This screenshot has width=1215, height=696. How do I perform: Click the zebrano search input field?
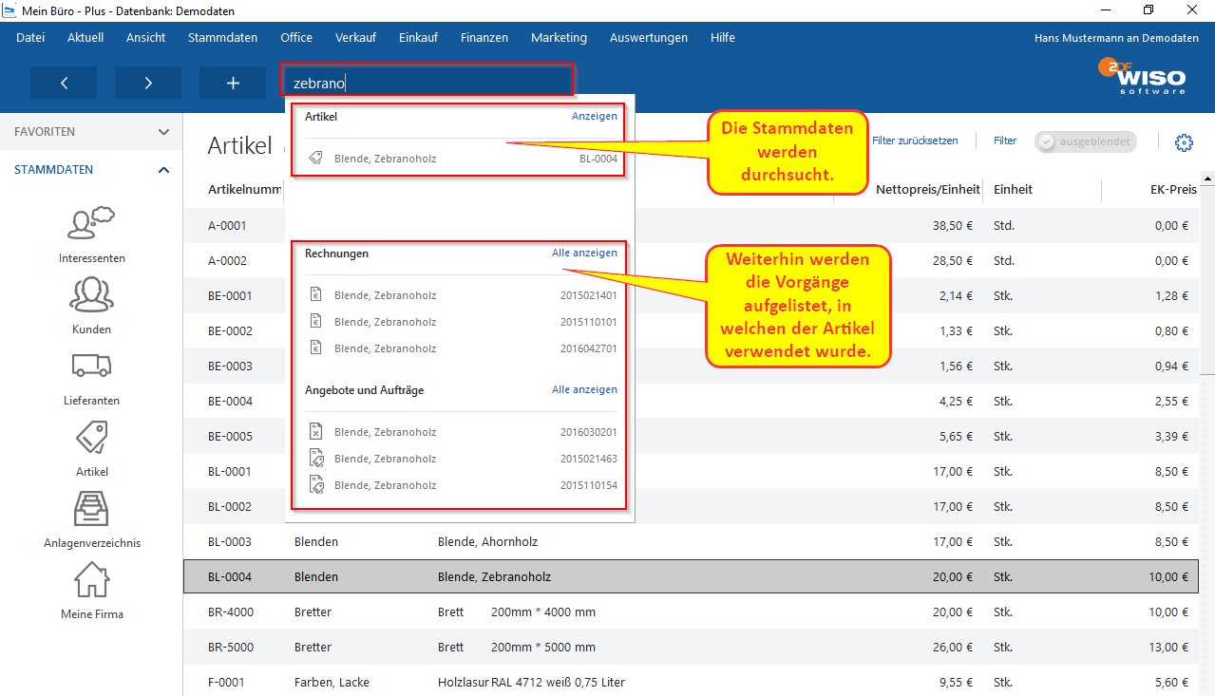tap(427, 83)
